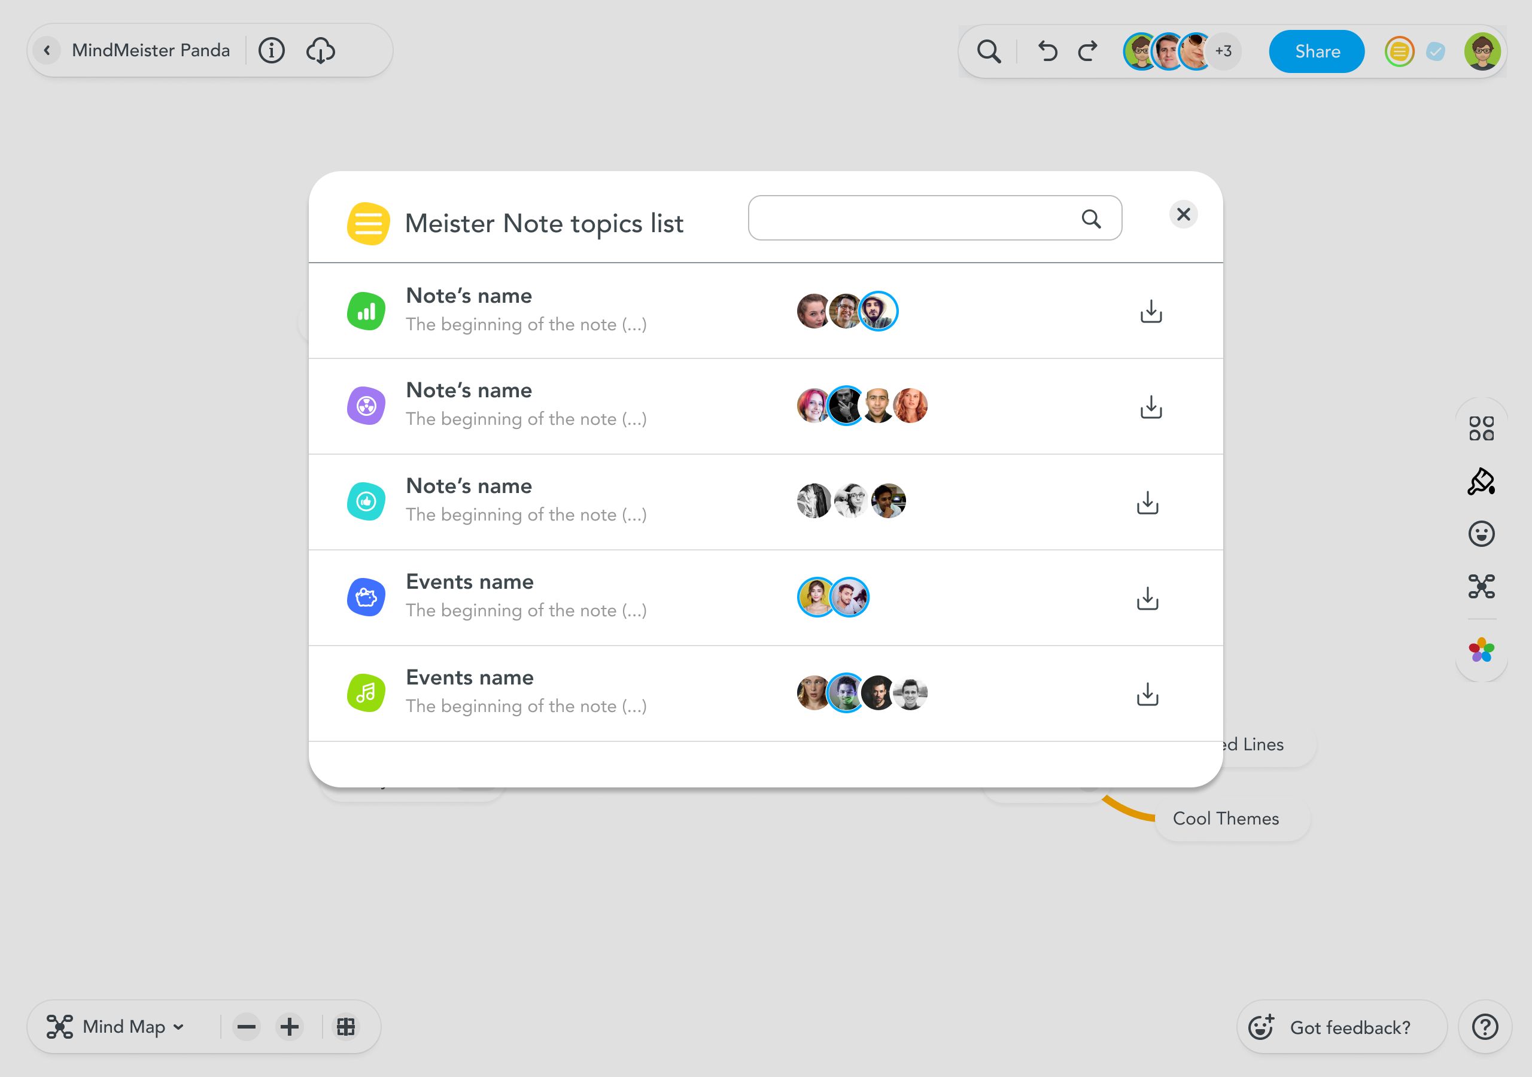The height and width of the screenshot is (1077, 1532).
Task: Open the map search magnifier in top toolbar
Action: coord(989,51)
